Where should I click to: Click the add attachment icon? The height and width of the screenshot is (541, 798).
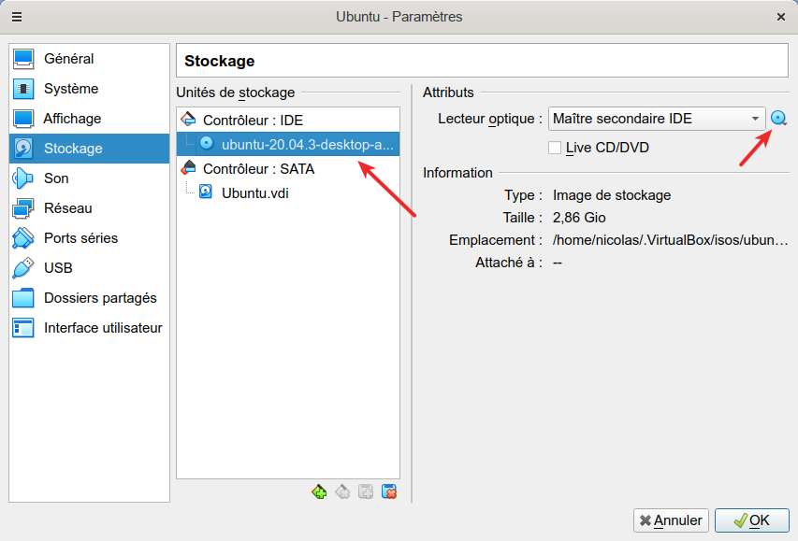click(366, 492)
